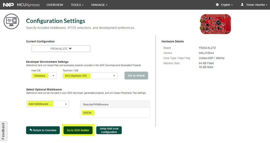Click Jump start your configuration button
Viewport: 270px width, 143px height.
pyautogui.click(x=109, y=130)
